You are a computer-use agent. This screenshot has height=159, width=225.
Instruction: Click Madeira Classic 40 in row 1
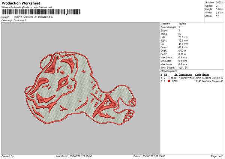pyautogui.click(x=213, y=78)
